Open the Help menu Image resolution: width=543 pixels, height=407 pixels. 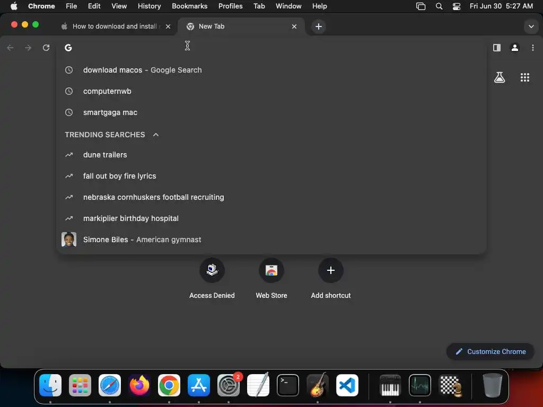[x=319, y=6]
